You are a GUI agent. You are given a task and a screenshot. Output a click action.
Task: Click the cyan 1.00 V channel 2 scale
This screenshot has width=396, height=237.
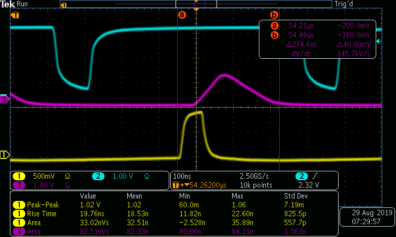(123, 176)
